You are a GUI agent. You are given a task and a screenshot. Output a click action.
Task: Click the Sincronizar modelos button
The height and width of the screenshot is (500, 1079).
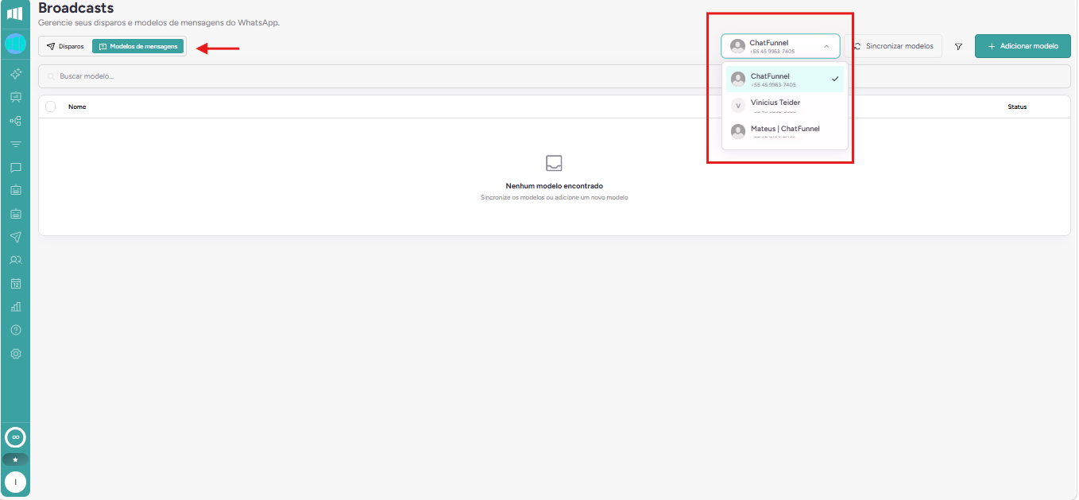[x=894, y=46]
